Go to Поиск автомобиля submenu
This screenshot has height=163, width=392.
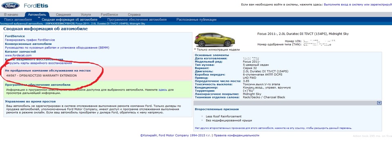(18, 20)
